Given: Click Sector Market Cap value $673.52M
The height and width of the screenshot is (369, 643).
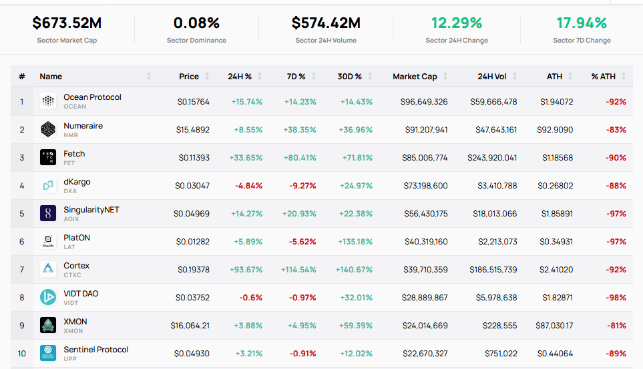Looking at the screenshot, I should click(67, 23).
